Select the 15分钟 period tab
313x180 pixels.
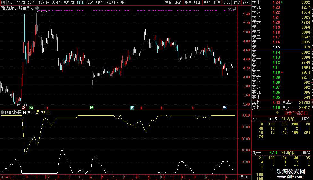point(44,2)
